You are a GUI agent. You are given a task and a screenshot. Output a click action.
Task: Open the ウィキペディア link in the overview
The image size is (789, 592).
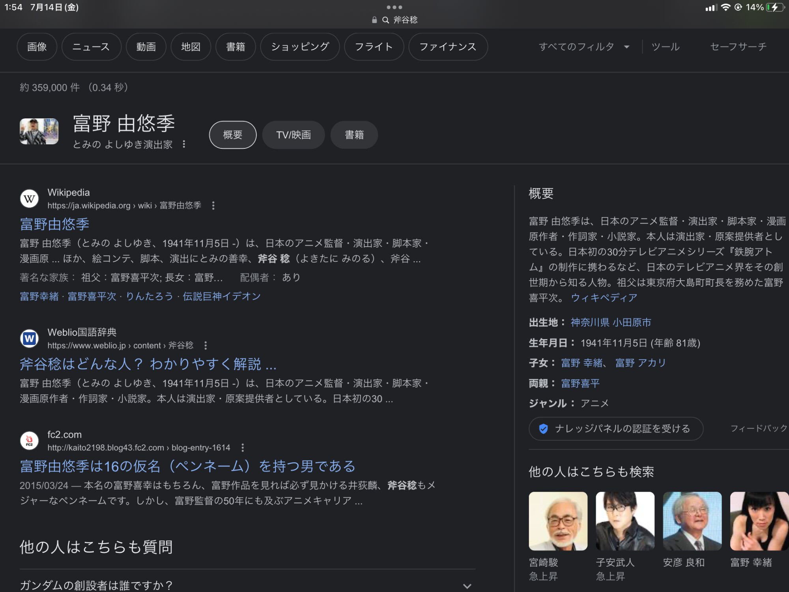[604, 298]
